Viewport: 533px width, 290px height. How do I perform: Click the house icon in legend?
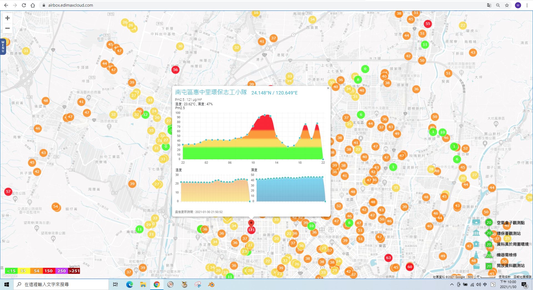coord(476,244)
